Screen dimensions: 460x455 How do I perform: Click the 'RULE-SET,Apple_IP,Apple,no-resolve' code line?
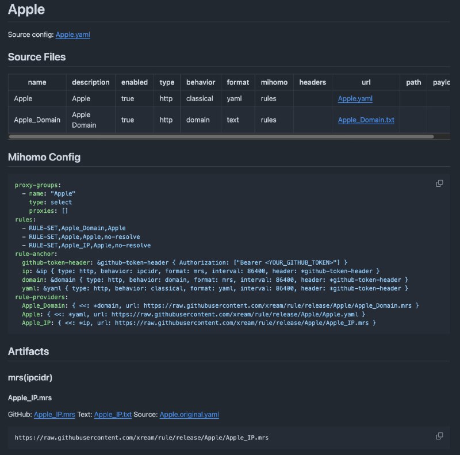[x=86, y=246]
